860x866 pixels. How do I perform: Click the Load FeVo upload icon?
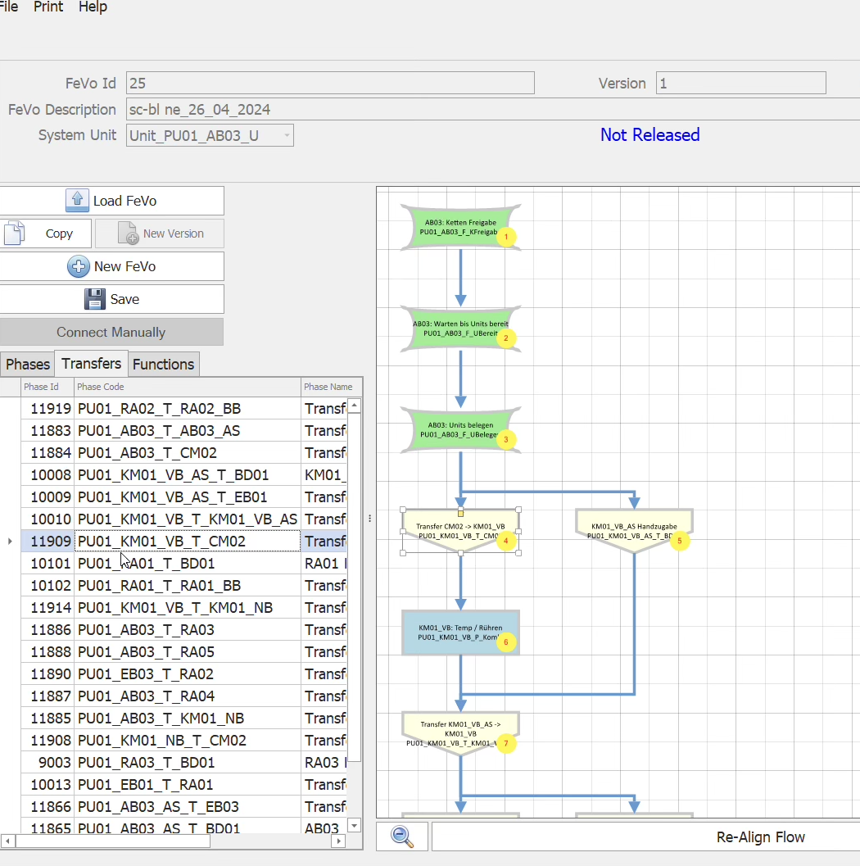77,201
